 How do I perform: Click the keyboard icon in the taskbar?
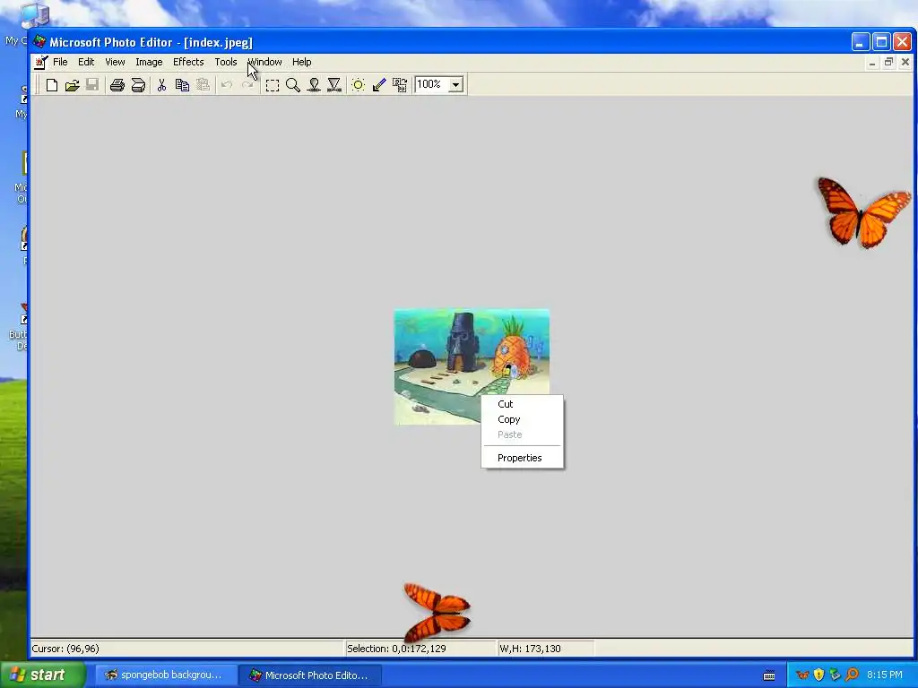pos(769,675)
